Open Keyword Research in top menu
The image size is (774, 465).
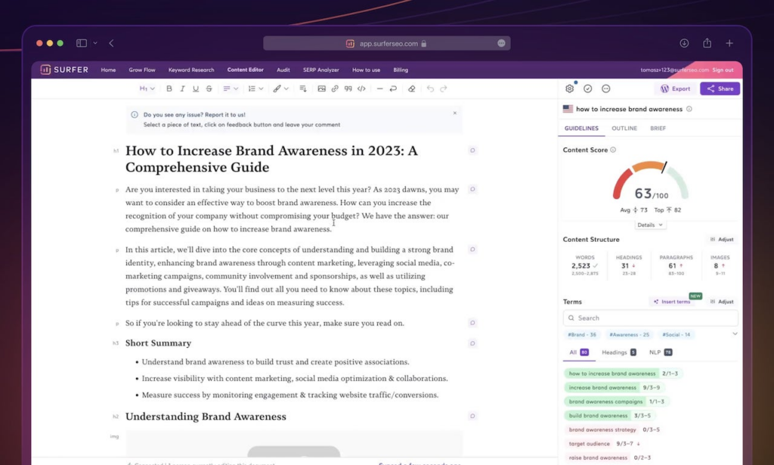pyautogui.click(x=191, y=70)
